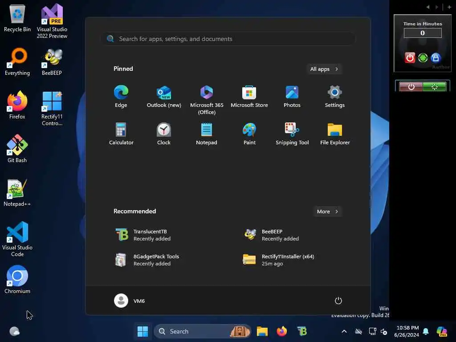The height and width of the screenshot is (342, 456).
Task: Select Firefox desktop shortcut
Action: pos(17,105)
